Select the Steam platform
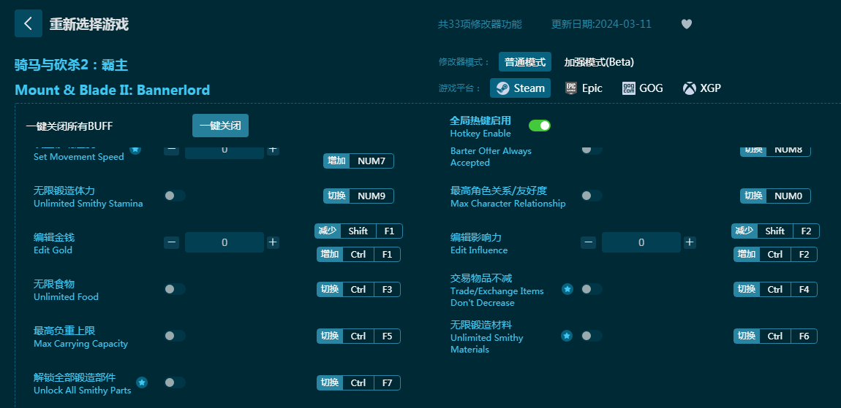The width and height of the screenshot is (841, 408). click(520, 88)
